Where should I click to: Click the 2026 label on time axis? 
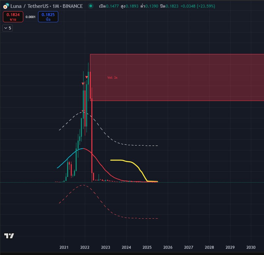pos(168,247)
